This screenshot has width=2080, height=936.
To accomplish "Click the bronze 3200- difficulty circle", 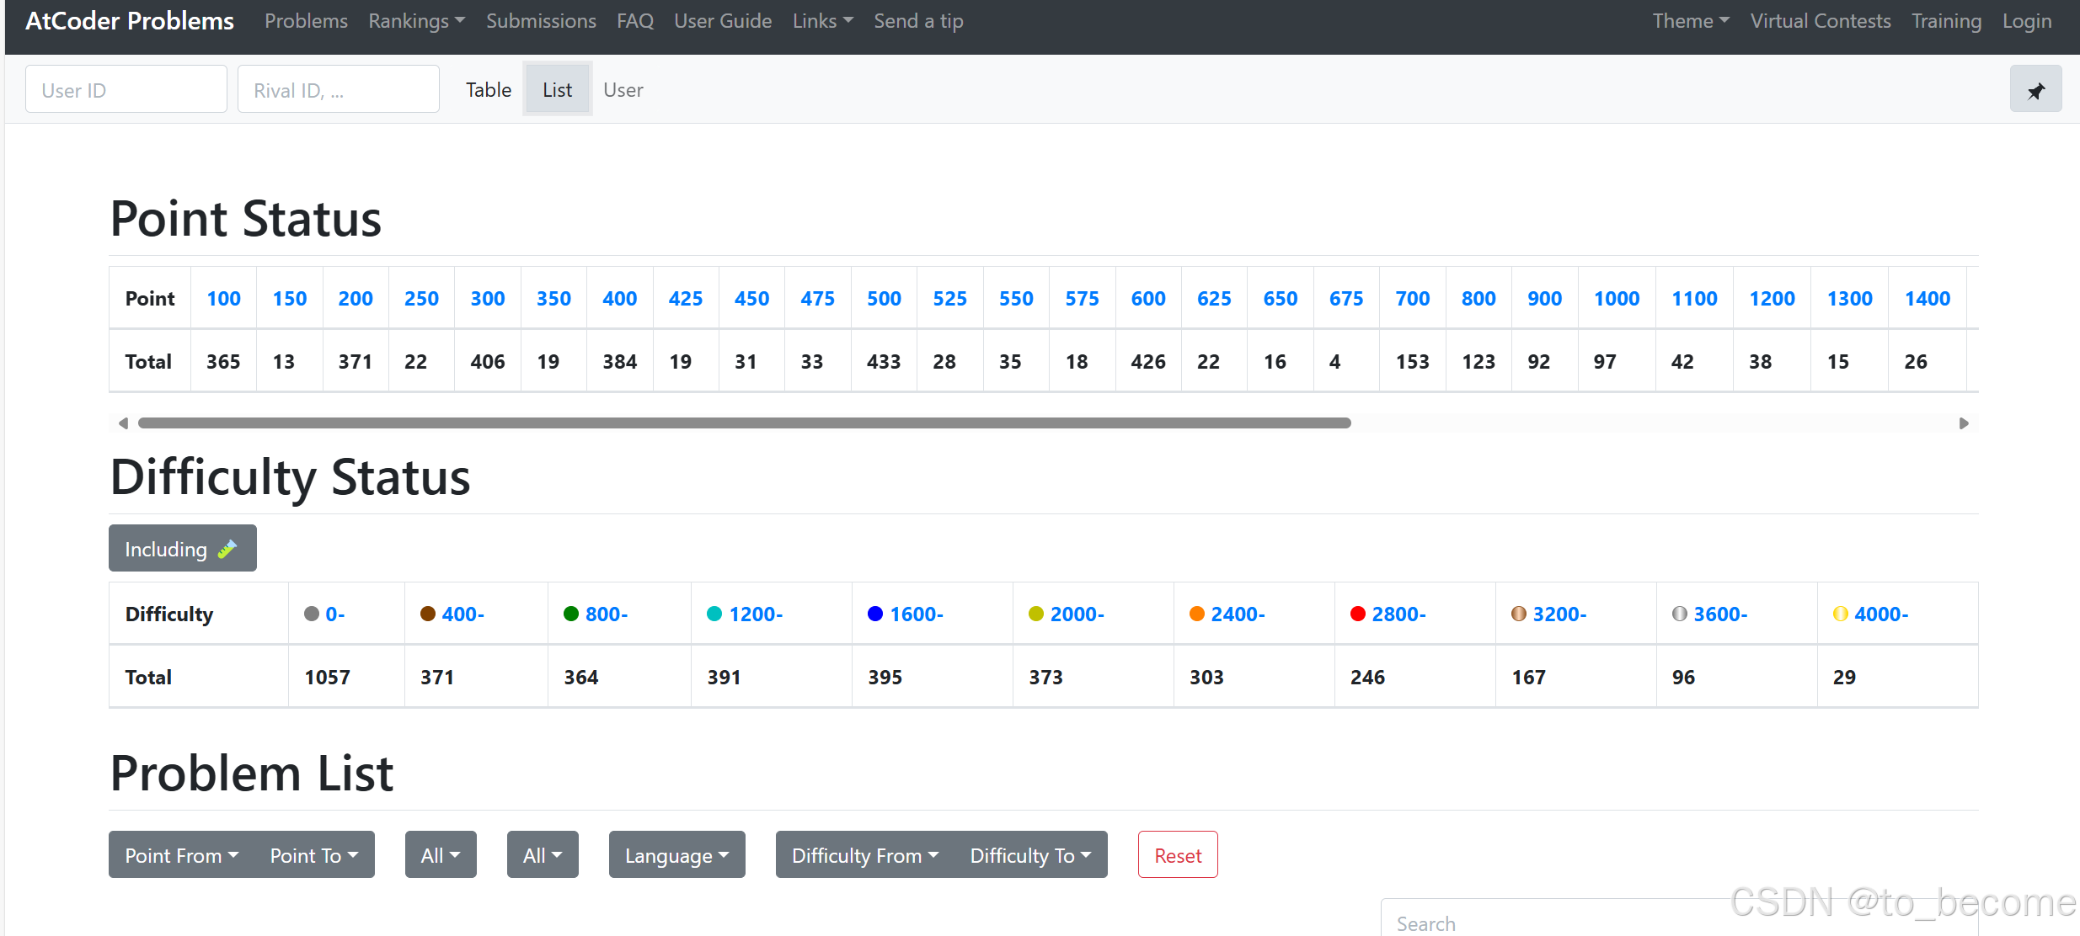I will 1518,614.
